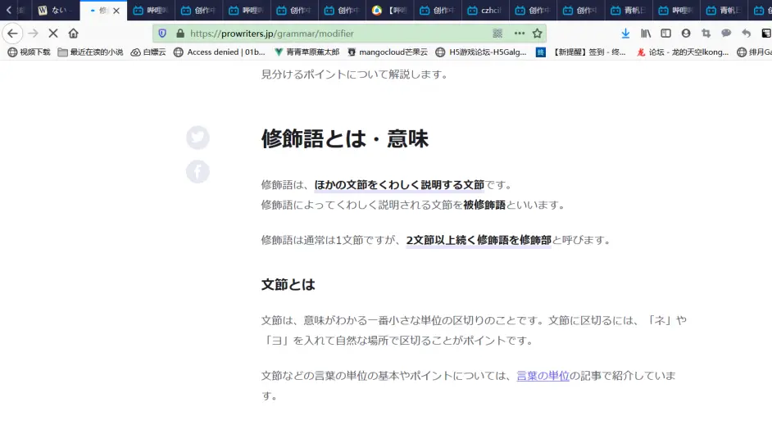The width and height of the screenshot is (772, 434).
Task: Open the mangocloud芒果云 bookmark
Action: 388,52
